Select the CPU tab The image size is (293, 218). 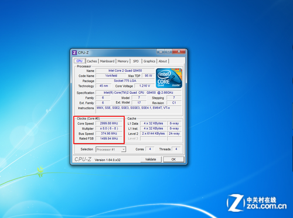tap(80, 61)
